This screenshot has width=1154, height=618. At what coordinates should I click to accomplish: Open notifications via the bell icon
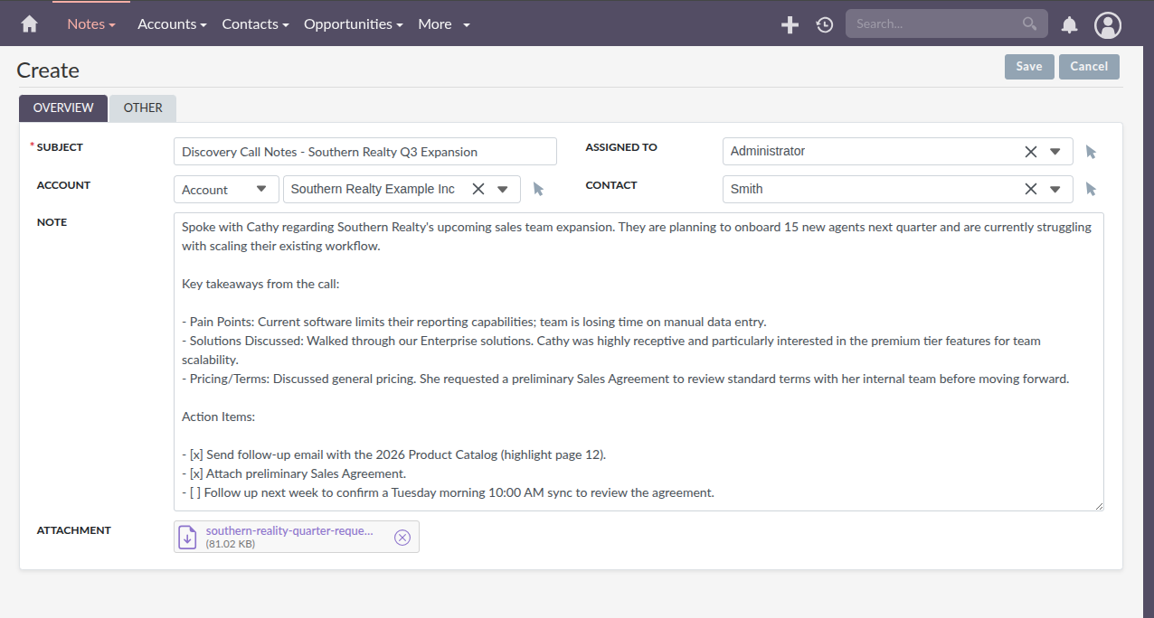pyautogui.click(x=1069, y=24)
